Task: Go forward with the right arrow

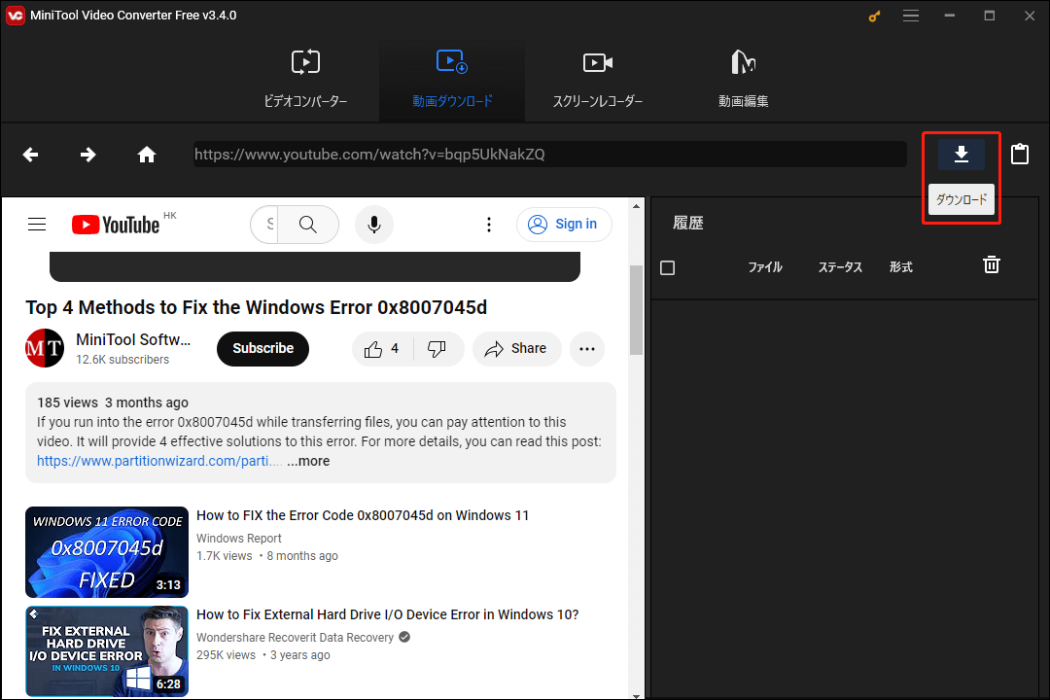Action: [x=87, y=155]
